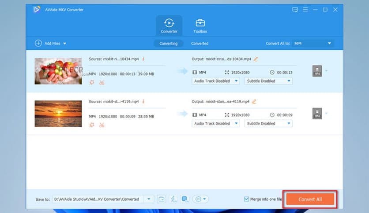Click the output format film icon for 10434.mp4
Screen dimensions: 369x213
click(195, 72)
